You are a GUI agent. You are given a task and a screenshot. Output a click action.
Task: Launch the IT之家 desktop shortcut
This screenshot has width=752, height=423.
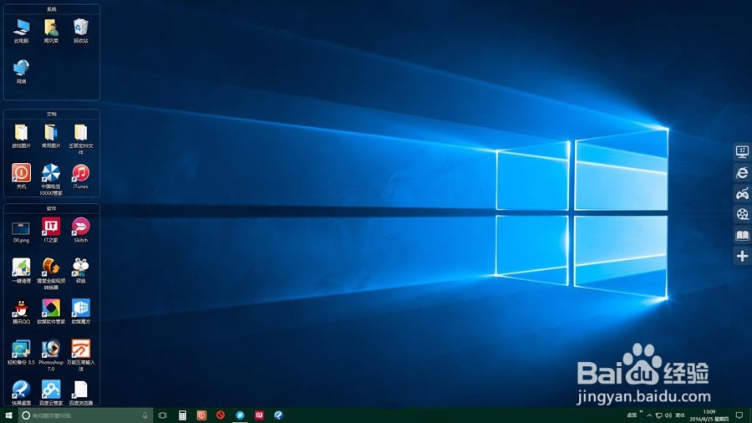(x=51, y=230)
